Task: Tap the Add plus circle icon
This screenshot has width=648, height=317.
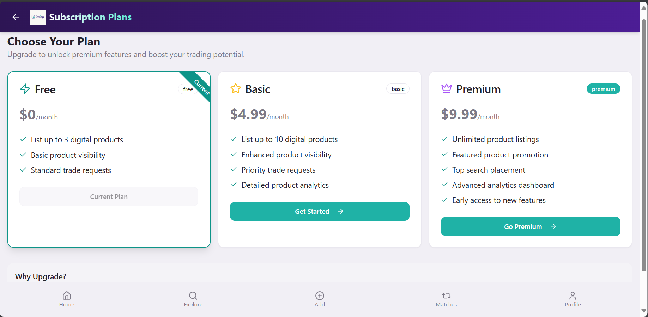Action: (320, 299)
